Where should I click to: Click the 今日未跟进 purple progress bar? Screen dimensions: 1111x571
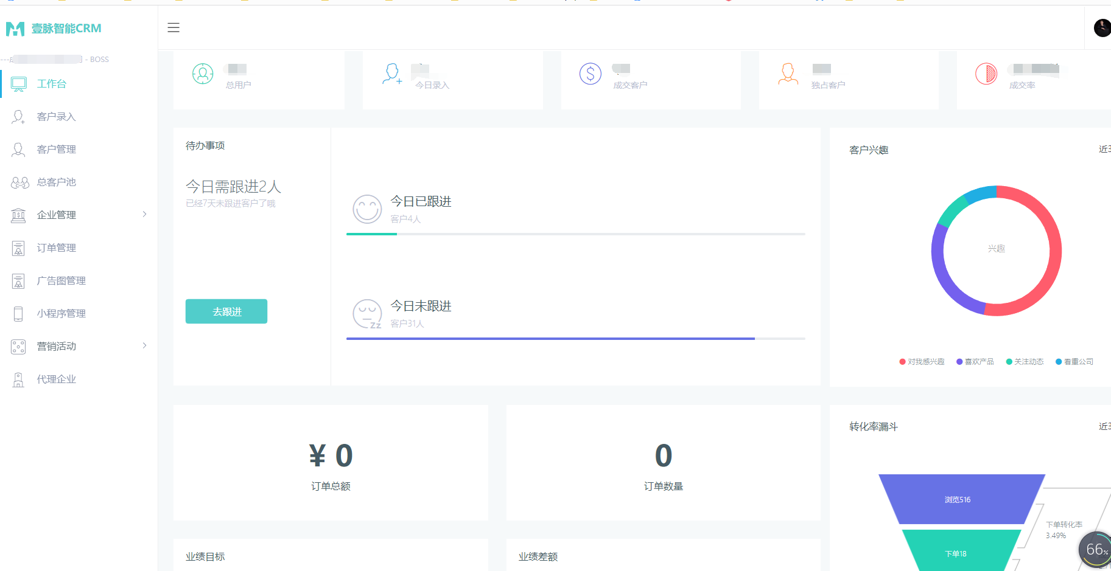(x=550, y=339)
